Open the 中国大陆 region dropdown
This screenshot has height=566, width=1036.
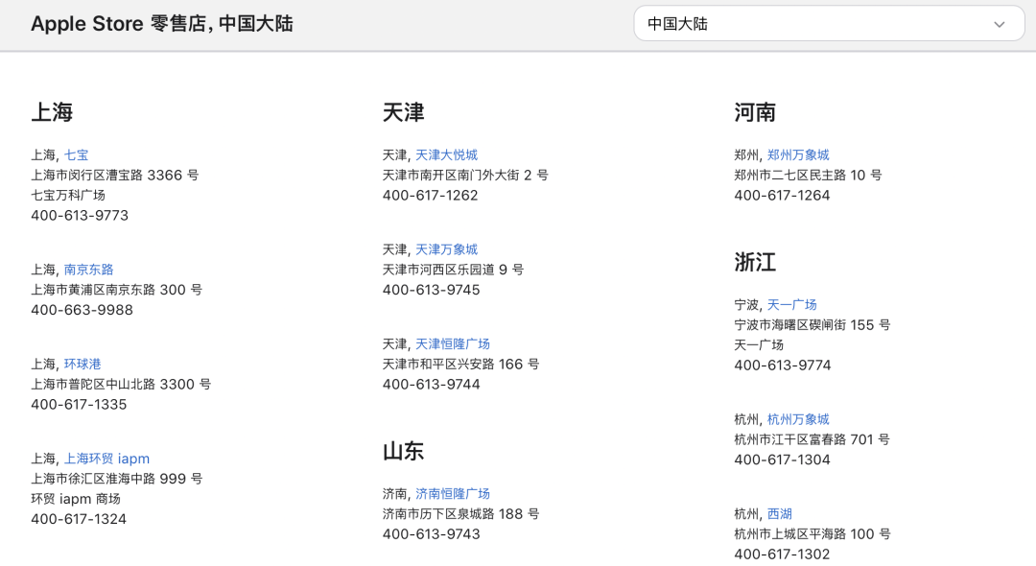829,24
